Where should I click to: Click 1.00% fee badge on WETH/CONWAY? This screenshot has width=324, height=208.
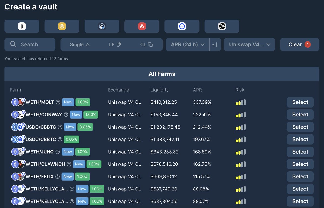91,115
